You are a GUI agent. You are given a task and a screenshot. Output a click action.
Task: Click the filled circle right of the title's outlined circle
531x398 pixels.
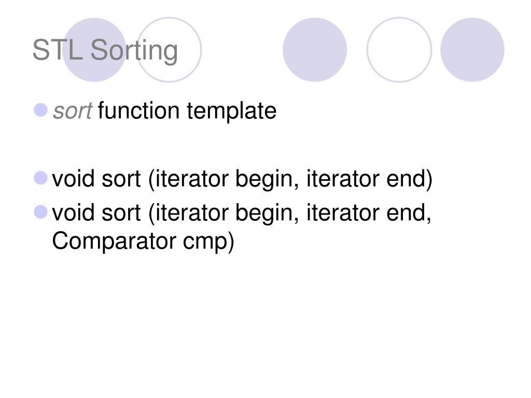click(315, 50)
